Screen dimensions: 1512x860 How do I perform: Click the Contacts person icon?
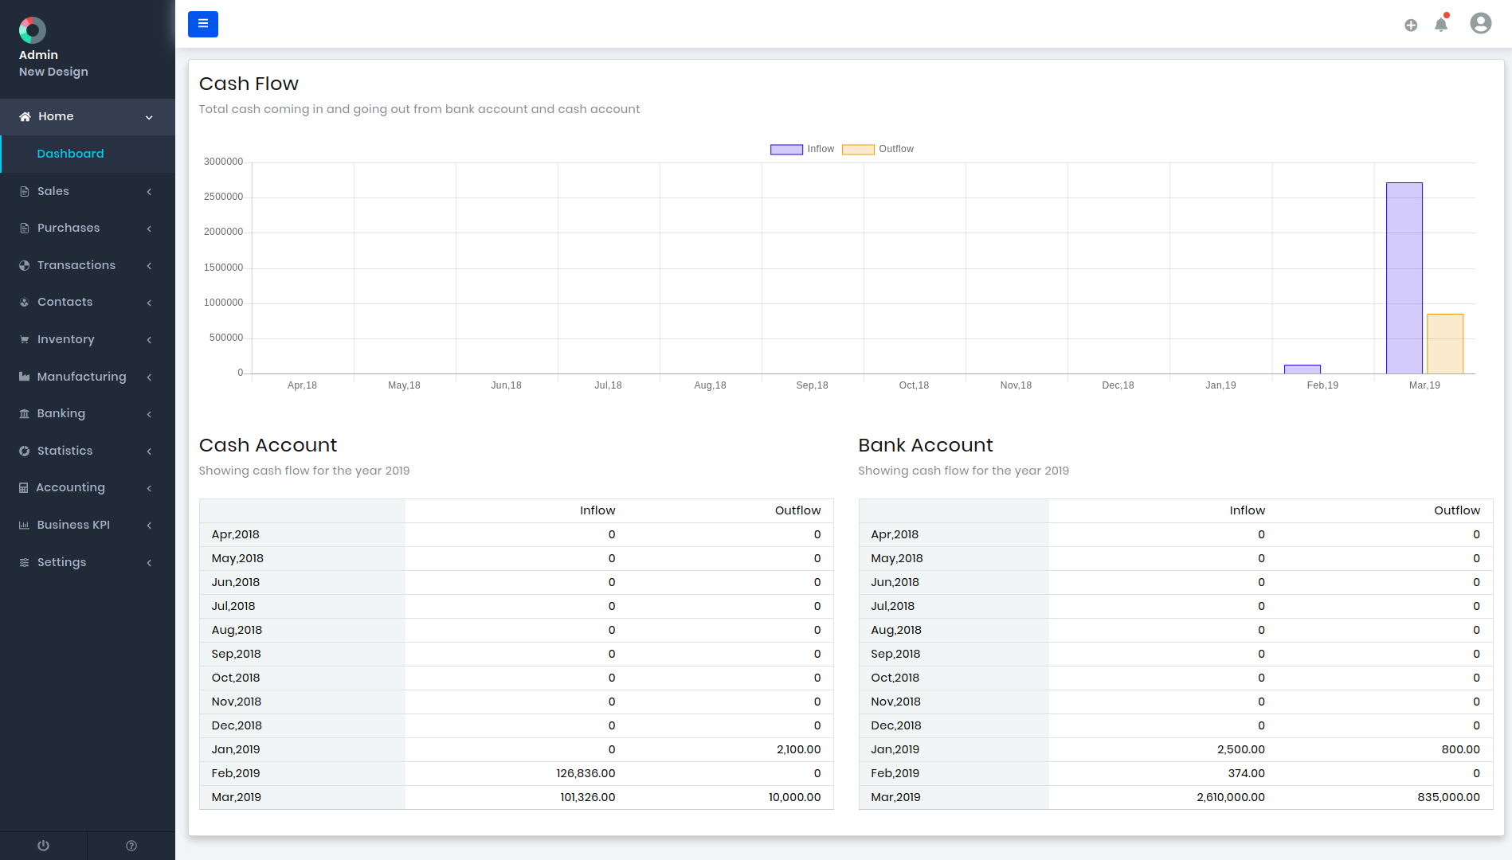click(24, 303)
